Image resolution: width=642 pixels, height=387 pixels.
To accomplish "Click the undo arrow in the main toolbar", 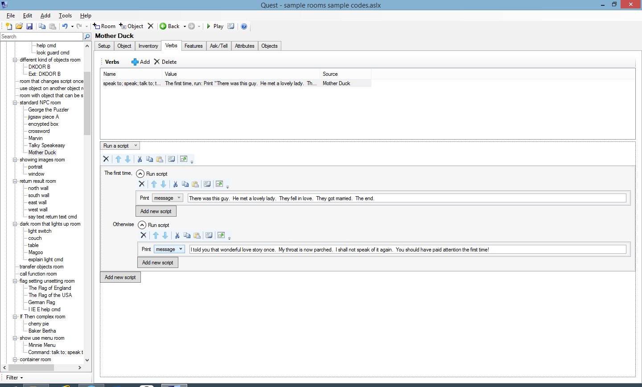I will [65, 26].
